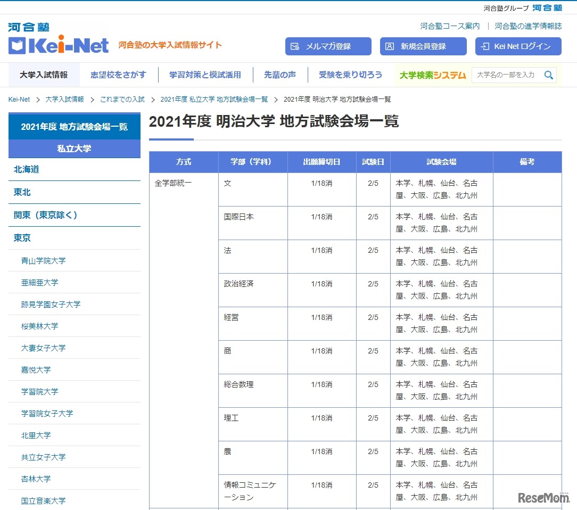Viewport: 577px width, 510px height.
Task: Click the これまでの入試 breadcrumb link
Action: 122,100
